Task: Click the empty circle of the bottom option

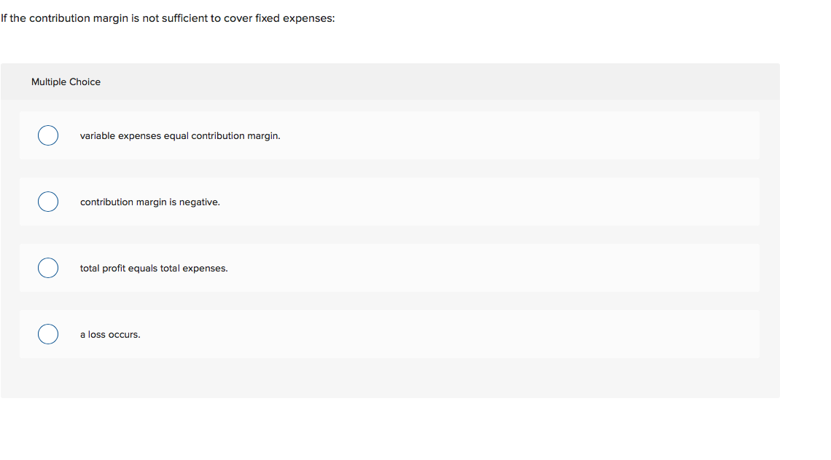Action: tap(47, 334)
